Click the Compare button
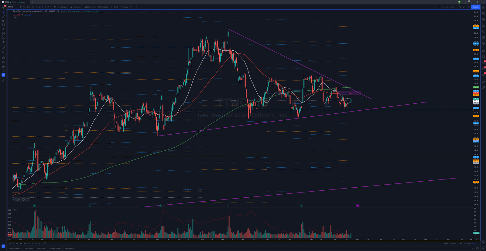Screen dimensions: 486x251 (63, 7)
